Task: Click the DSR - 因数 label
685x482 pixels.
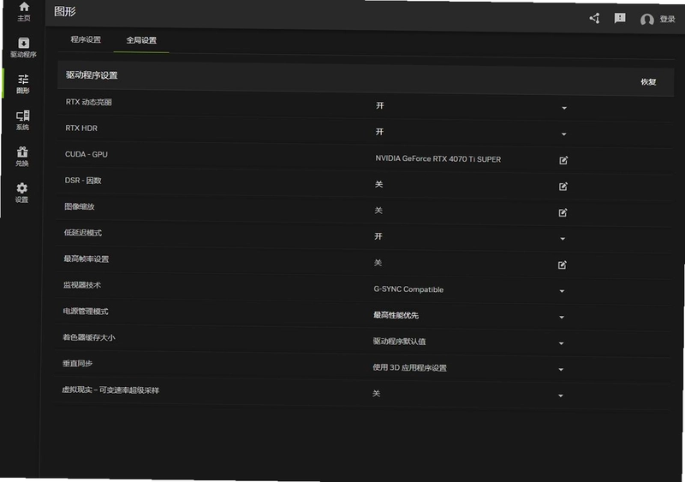Action: coord(83,181)
